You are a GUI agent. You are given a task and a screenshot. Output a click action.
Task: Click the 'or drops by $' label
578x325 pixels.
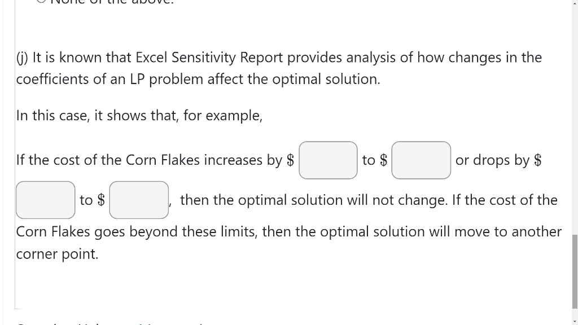point(498,160)
